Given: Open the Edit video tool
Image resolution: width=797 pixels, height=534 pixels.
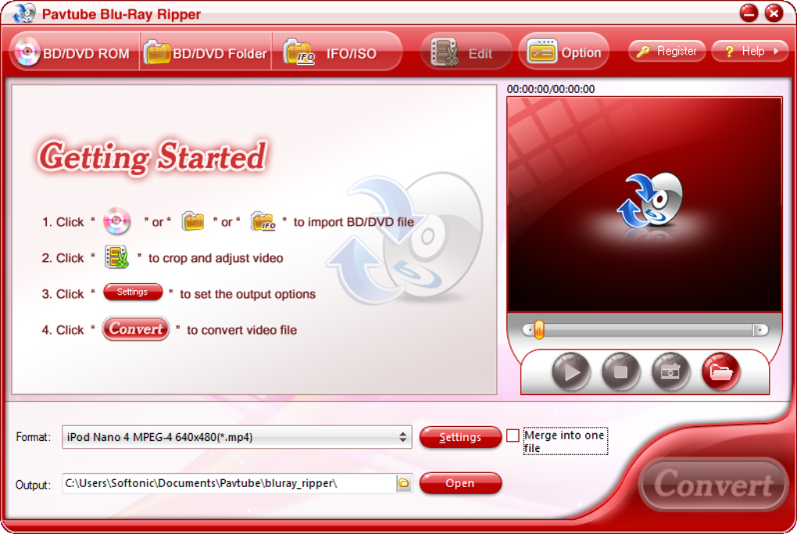Looking at the screenshot, I should [466, 52].
